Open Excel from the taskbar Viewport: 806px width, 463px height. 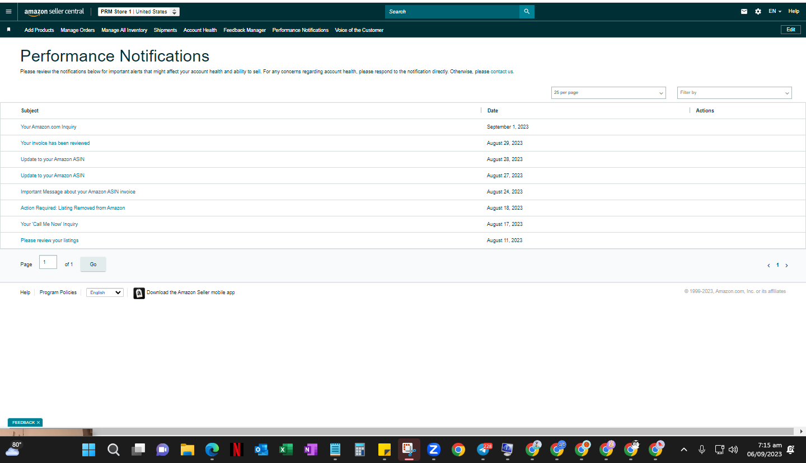click(286, 450)
